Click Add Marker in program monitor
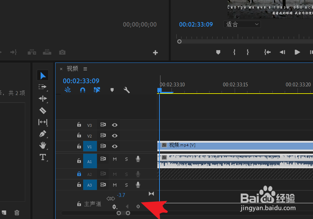313x219 pixels. [x=218, y=53]
